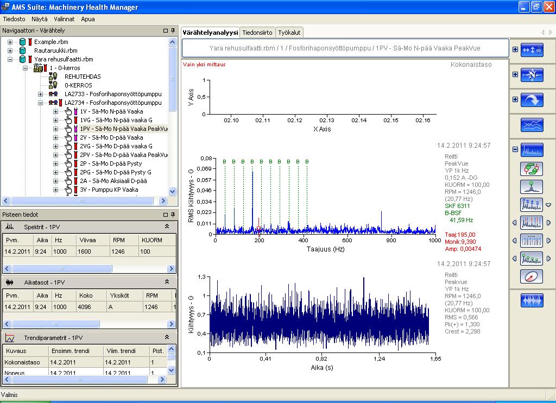The image size is (556, 403).
Task: Click the Rautaruukki.rbm database cylinder icon
Action: pos(22,51)
